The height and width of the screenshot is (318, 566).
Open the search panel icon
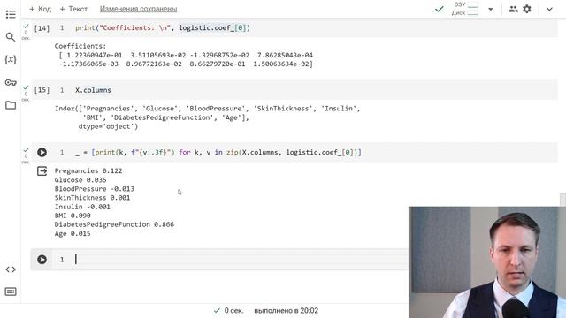11,37
